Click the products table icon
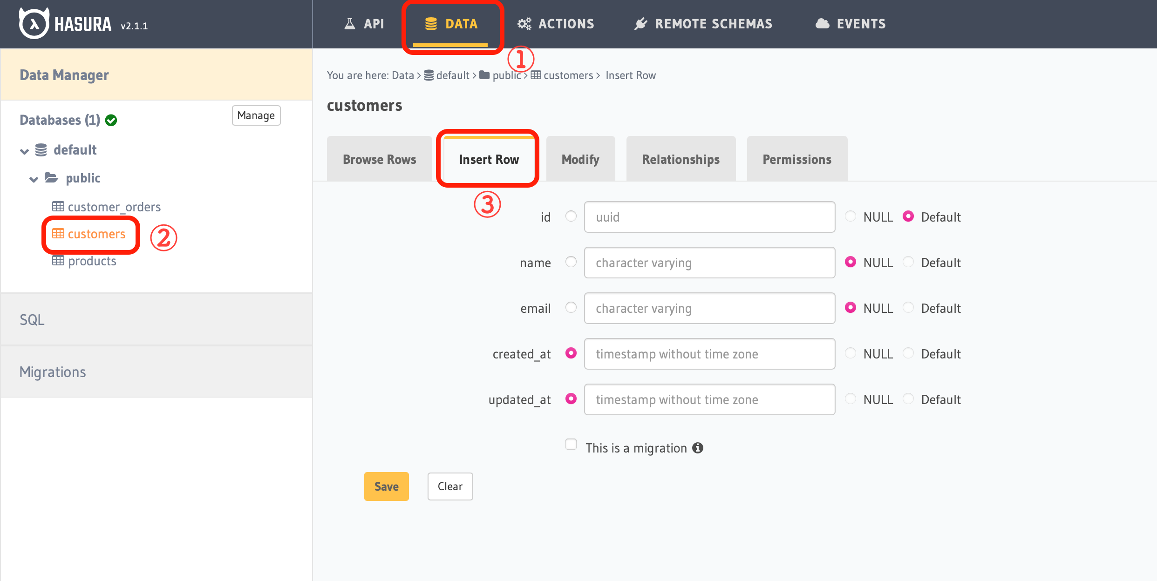1157x581 pixels. point(58,261)
